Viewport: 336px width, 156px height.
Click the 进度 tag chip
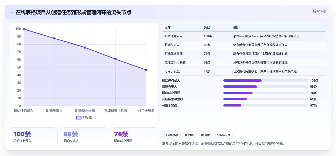click(205, 135)
